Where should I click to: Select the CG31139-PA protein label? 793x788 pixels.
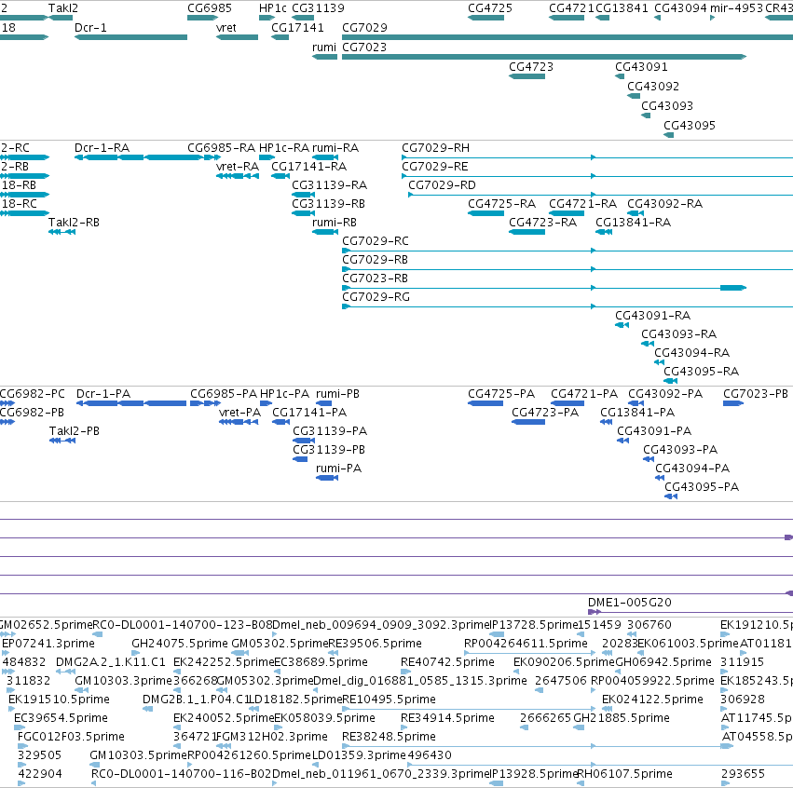330,431
